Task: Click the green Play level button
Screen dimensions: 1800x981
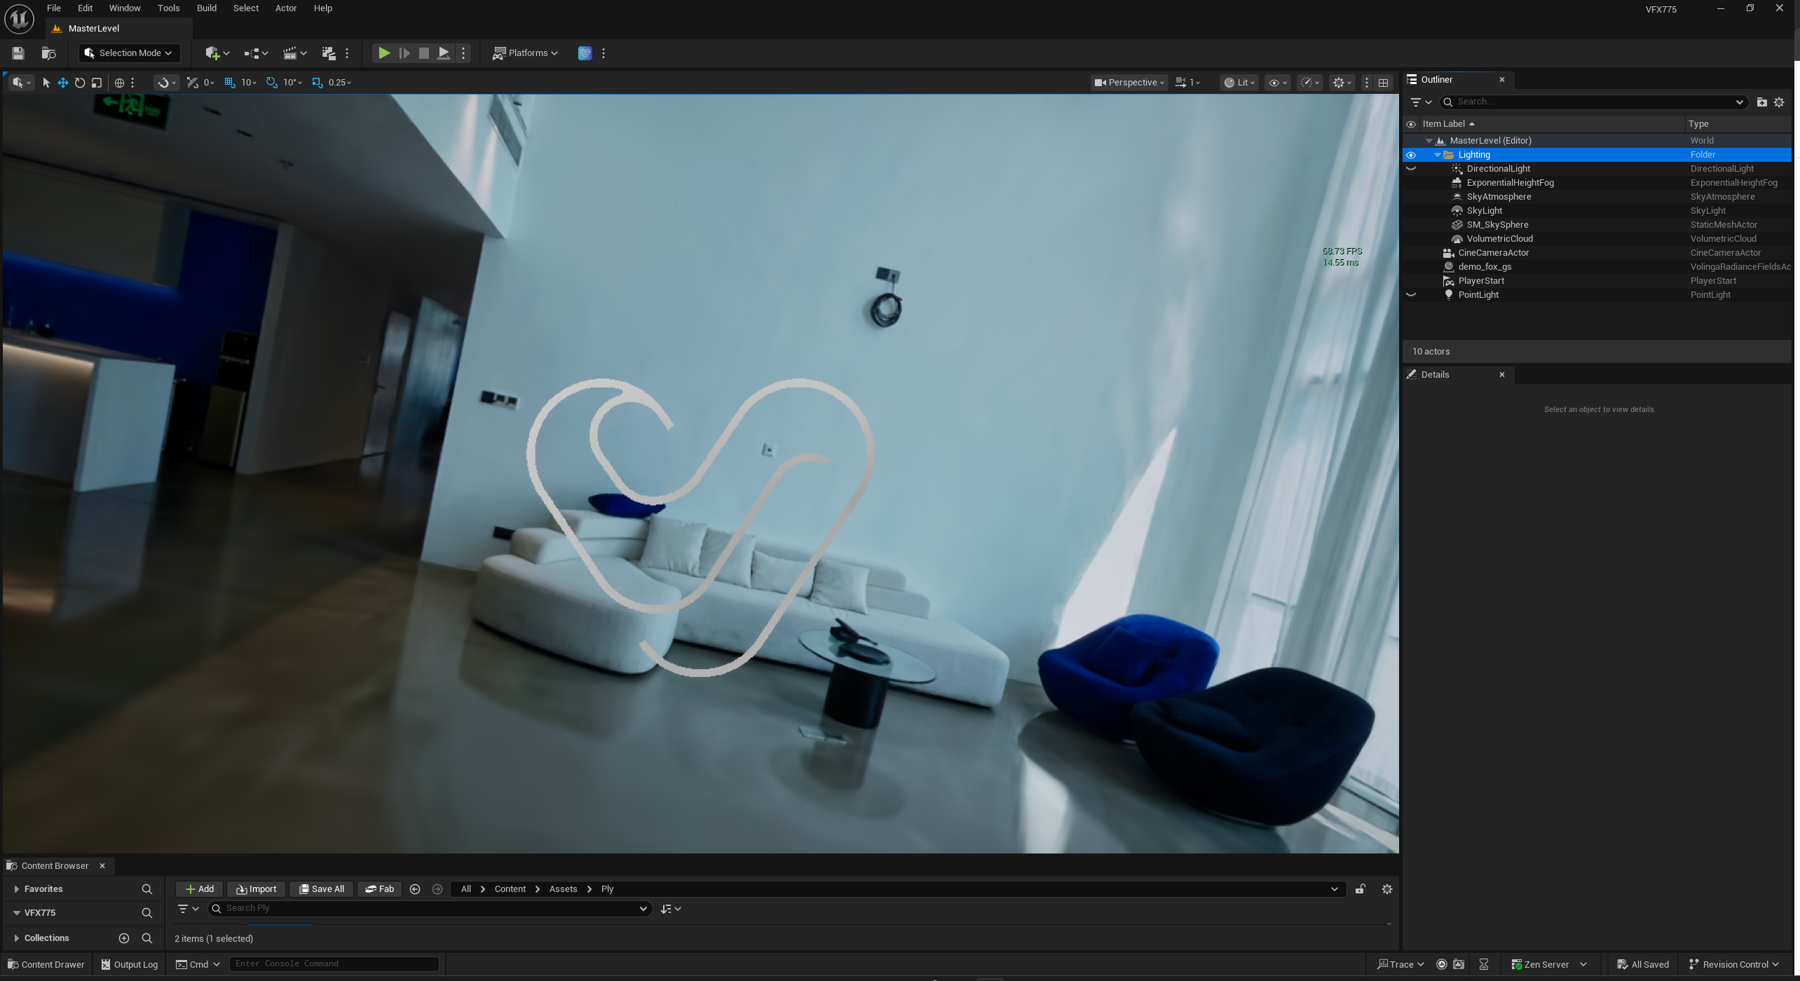Action: click(384, 53)
